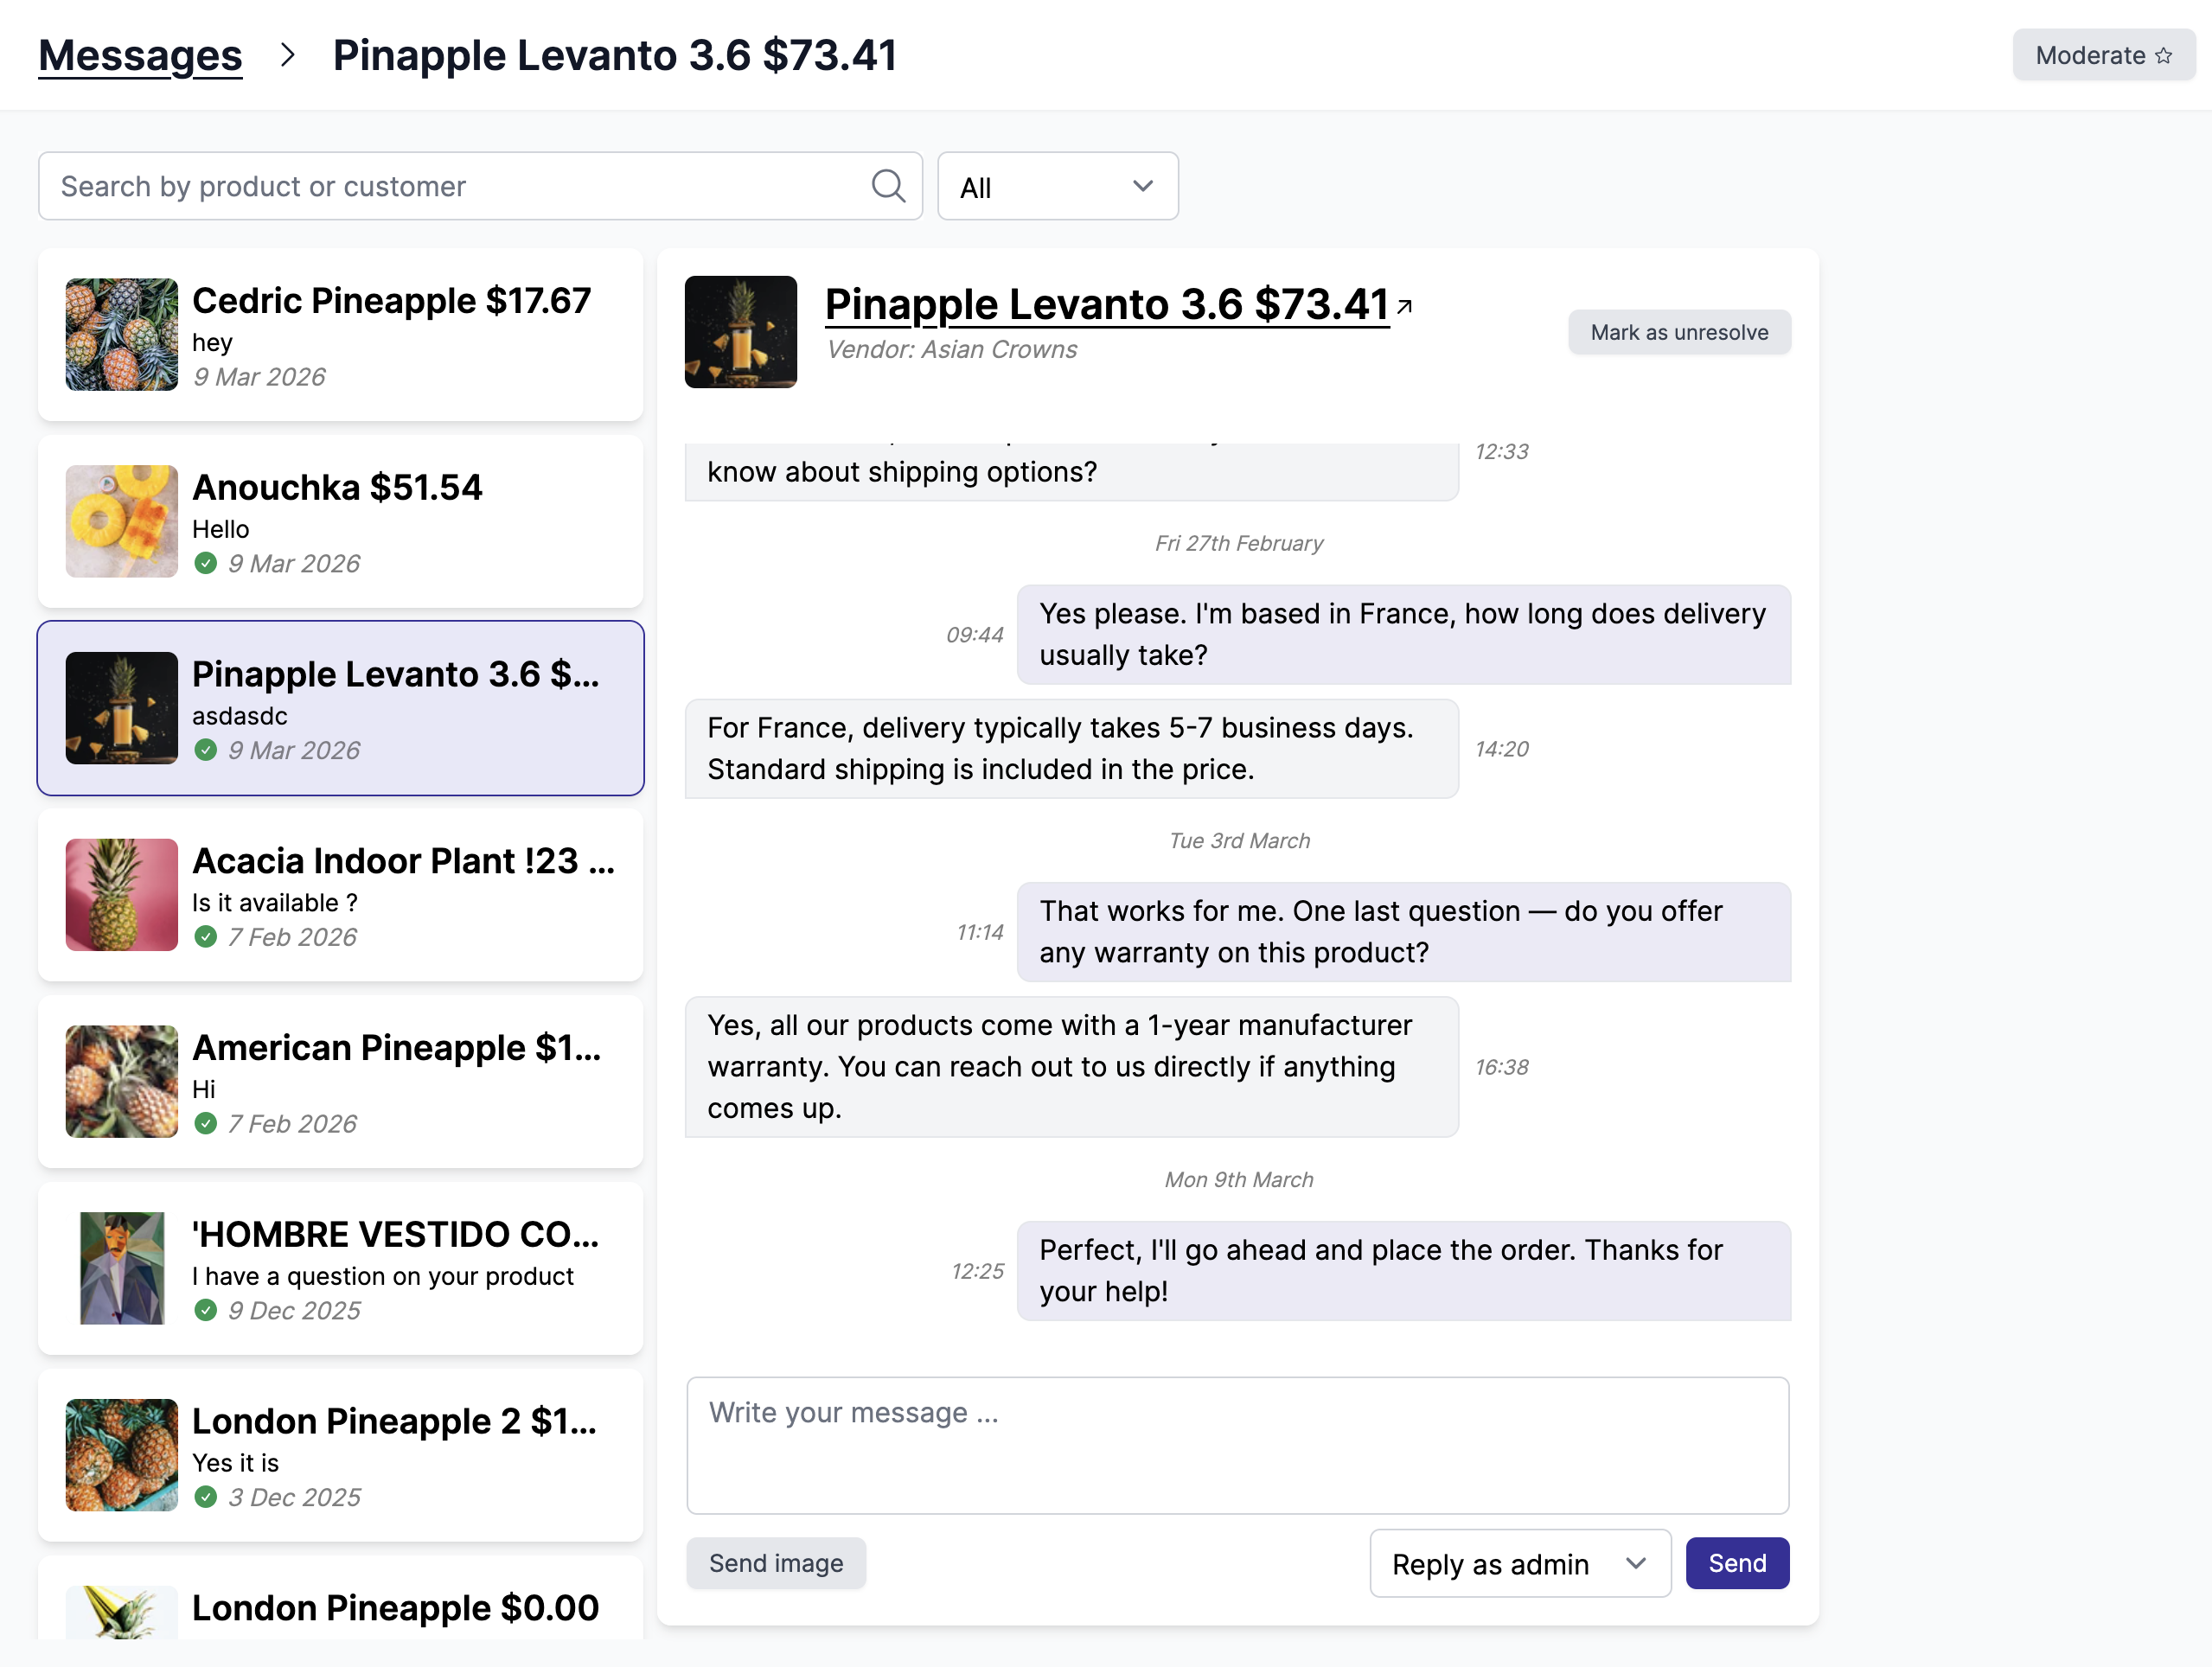The image size is (2212, 1667).
Task: Click the Messages breadcrumb link
Action: [x=139, y=55]
